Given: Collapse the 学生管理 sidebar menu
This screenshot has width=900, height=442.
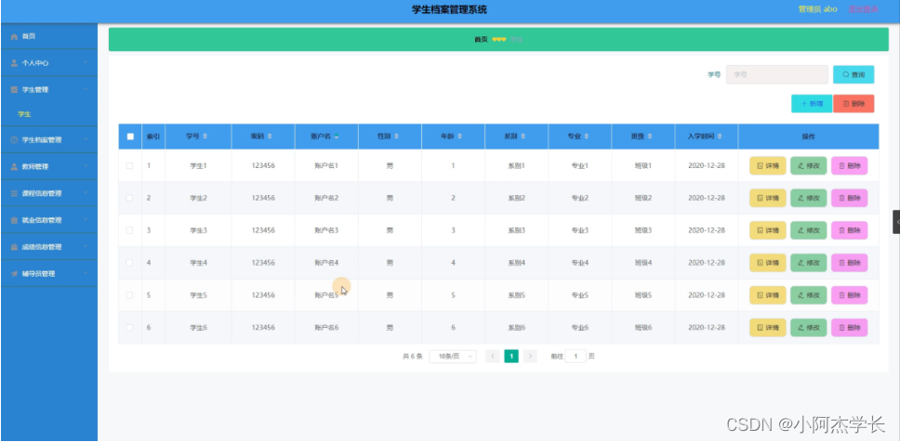Looking at the screenshot, I should click(48, 89).
